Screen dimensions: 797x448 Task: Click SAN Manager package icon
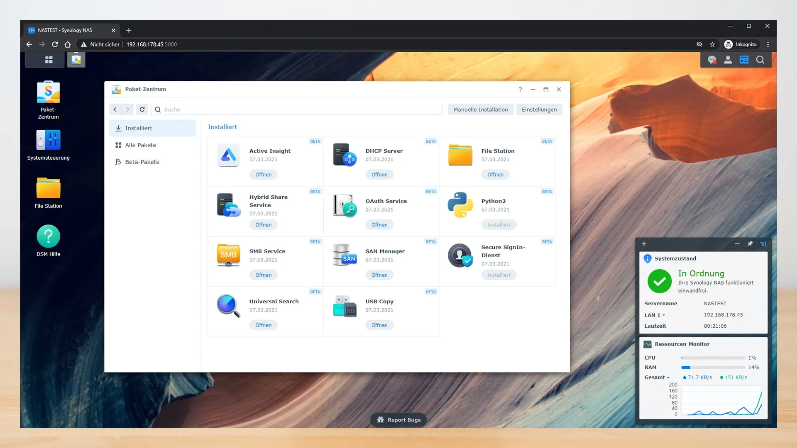coord(345,255)
